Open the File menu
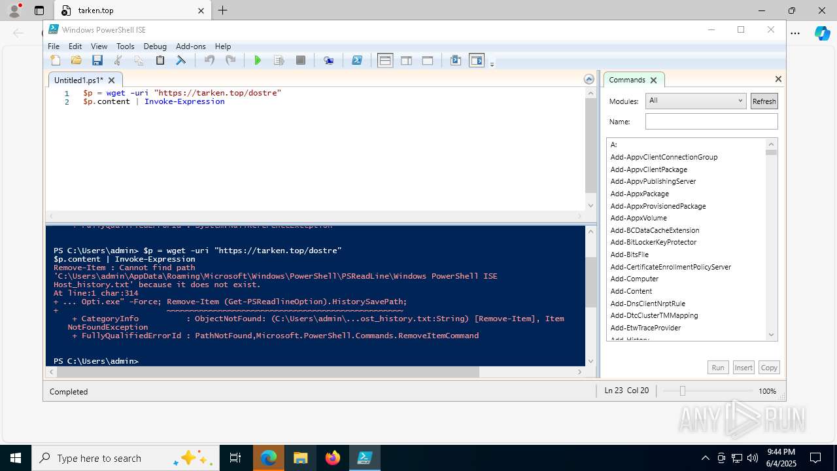This screenshot has height=471, width=837. click(54, 46)
